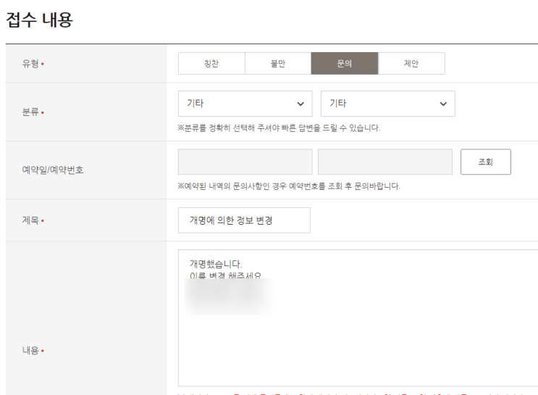Focus the first disabled reservation date field
The image size is (538, 395).
point(245,162)
